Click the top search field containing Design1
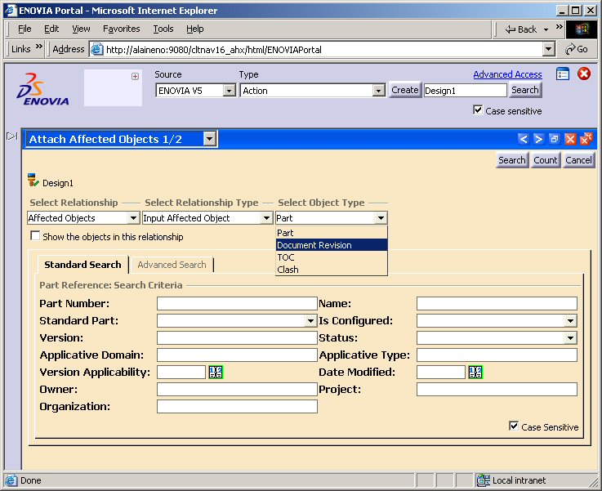Image resolution: width=602 pixels, height=491 pixels. 466,91
